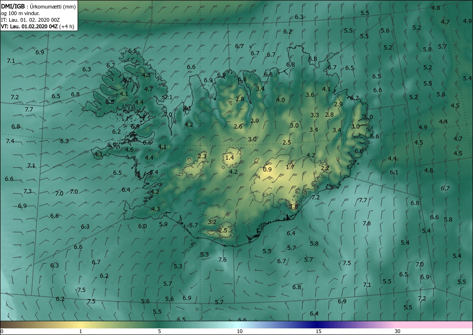Screen dimensions: 473x335
Task: Click the 3.3 value on the map
Action: [315, 115]
